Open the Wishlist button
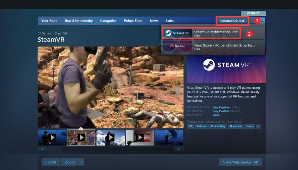The width and height of the screenshot is (298, 170). [x=253, y=13]
